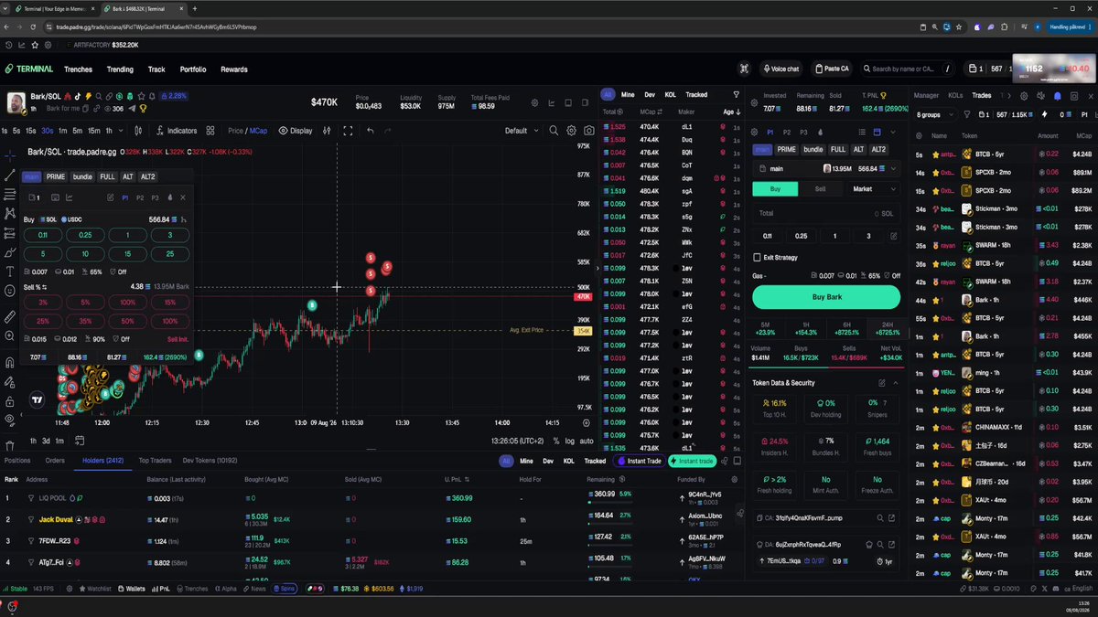Enter fullscreen chart mode

point(348,131)
